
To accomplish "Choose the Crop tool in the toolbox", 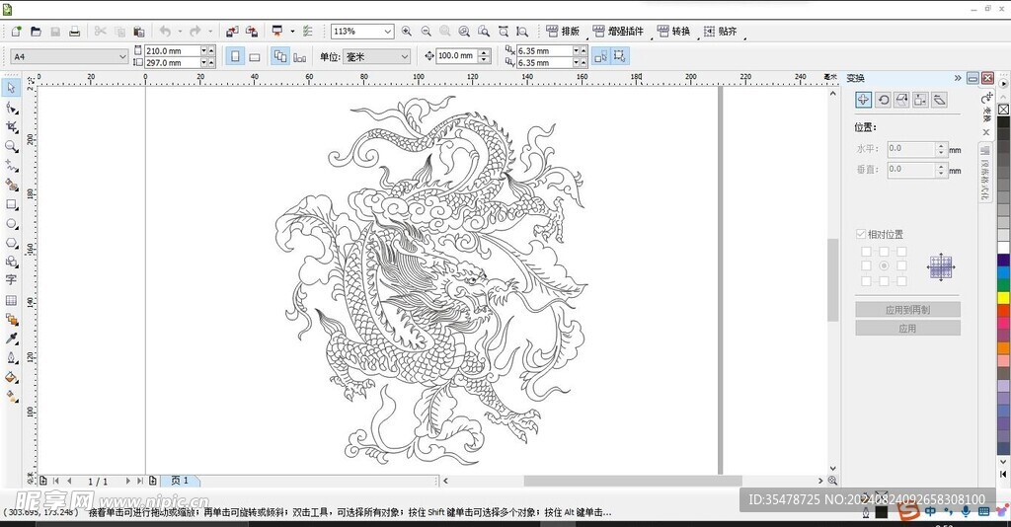I will (12, 126).
